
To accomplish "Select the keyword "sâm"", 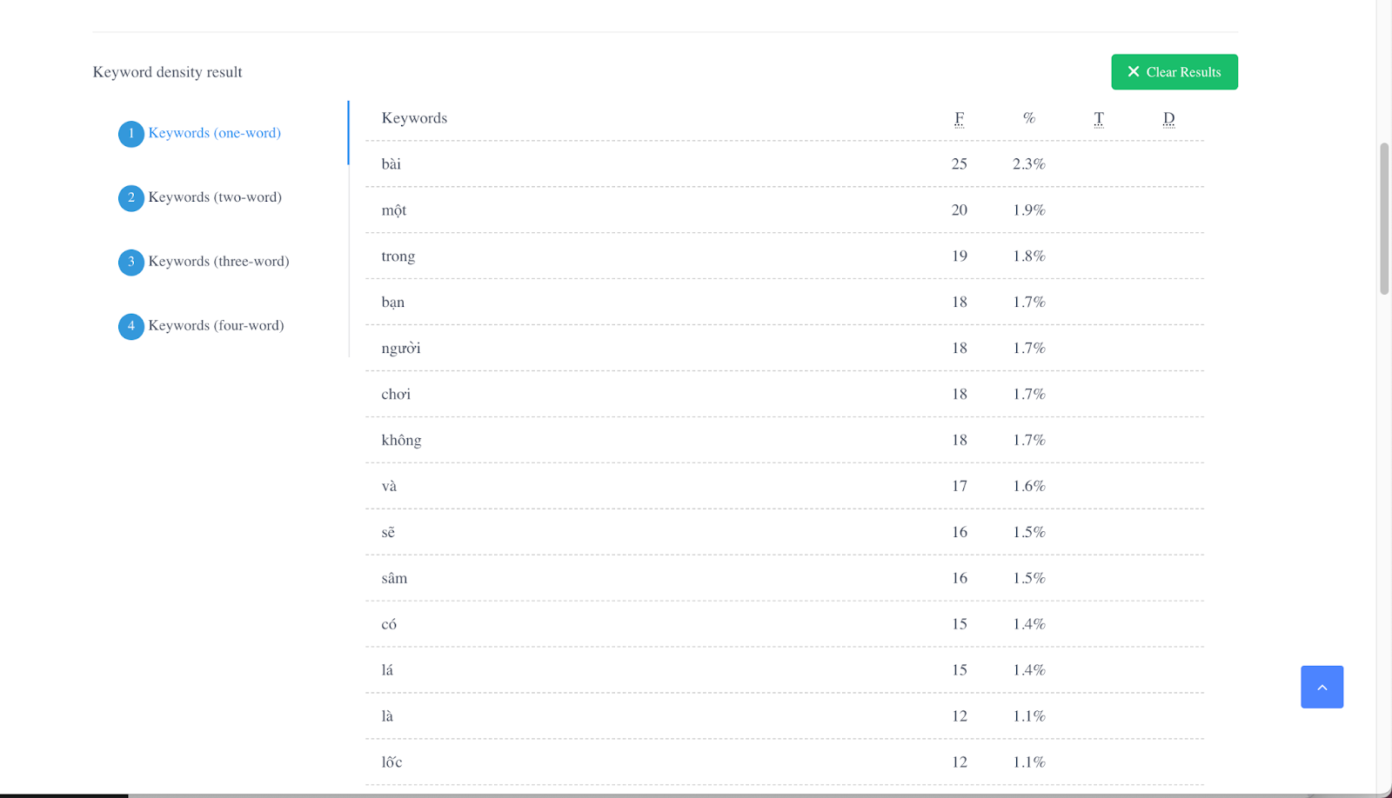I will pos(393,578).
